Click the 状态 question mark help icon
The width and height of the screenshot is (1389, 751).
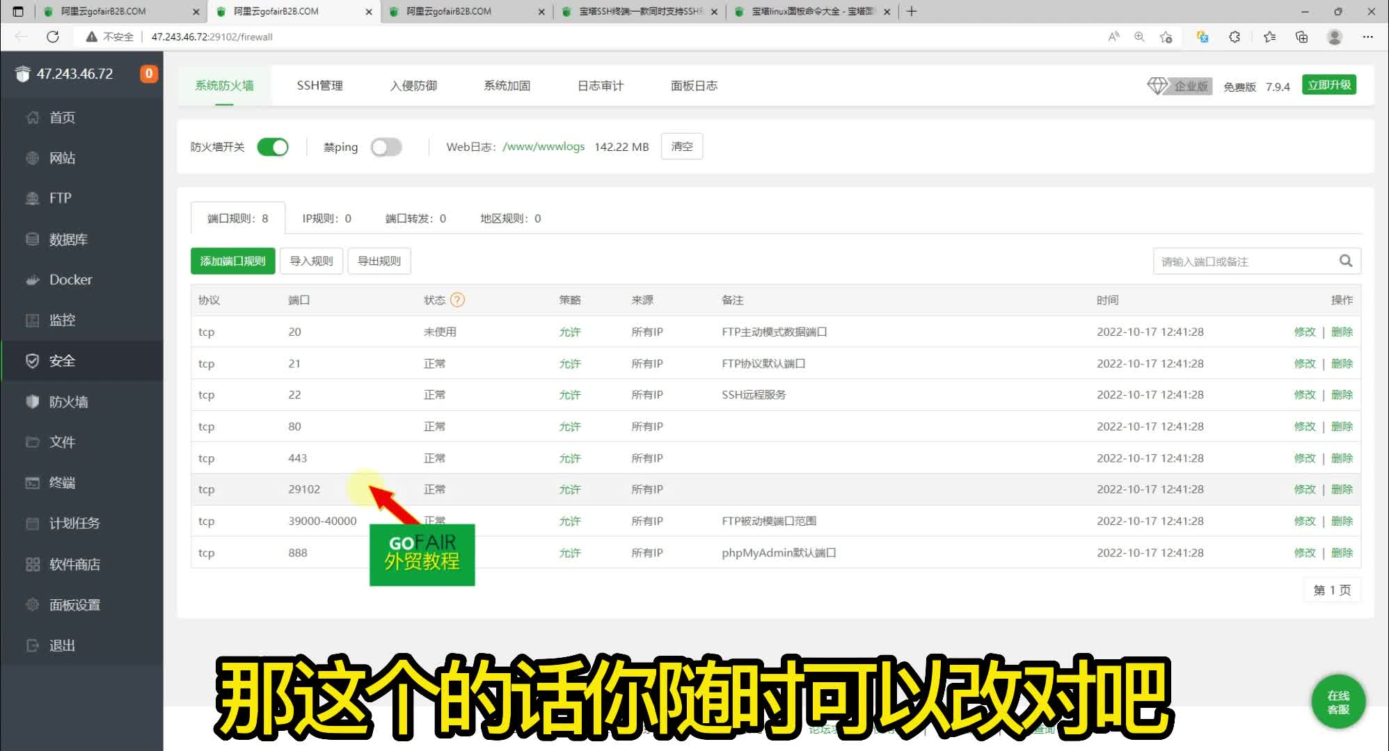[x=457, y=300]
